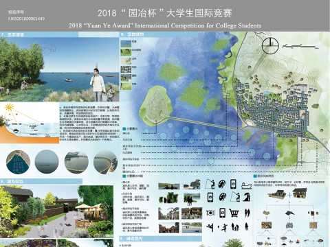
Task: Click the description paragraph beside the section diagram
Action: point(89,123)
